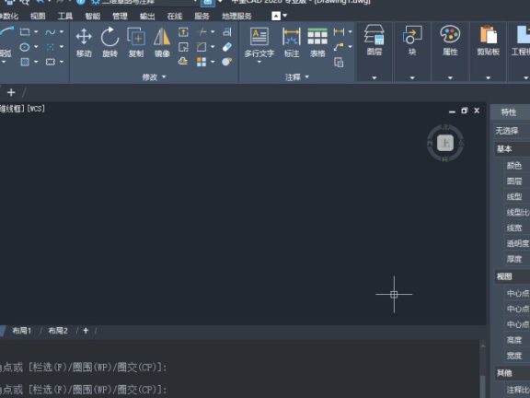Open the 剪贴板 clipboard panel
Screen dimensions: 530x398
tap(488, 40)
